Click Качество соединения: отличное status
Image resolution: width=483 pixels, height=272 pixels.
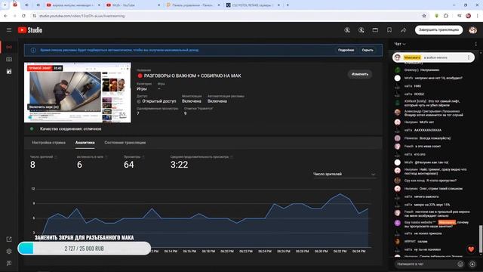tap(70, 129)
